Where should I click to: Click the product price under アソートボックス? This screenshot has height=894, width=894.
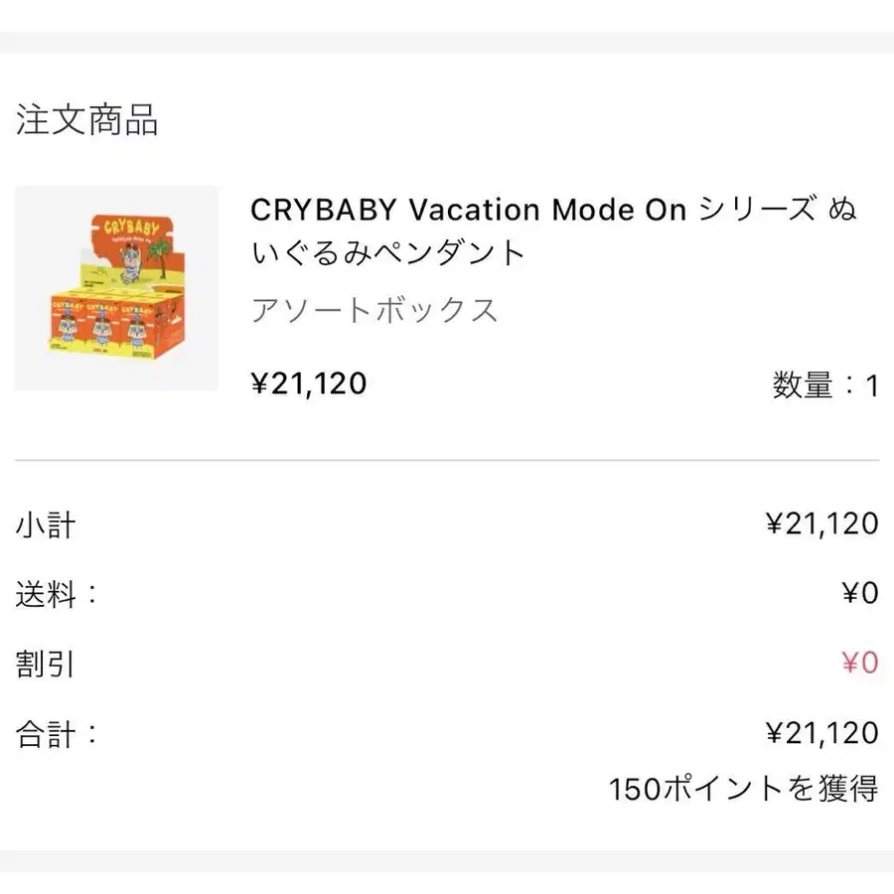point(309,382)
